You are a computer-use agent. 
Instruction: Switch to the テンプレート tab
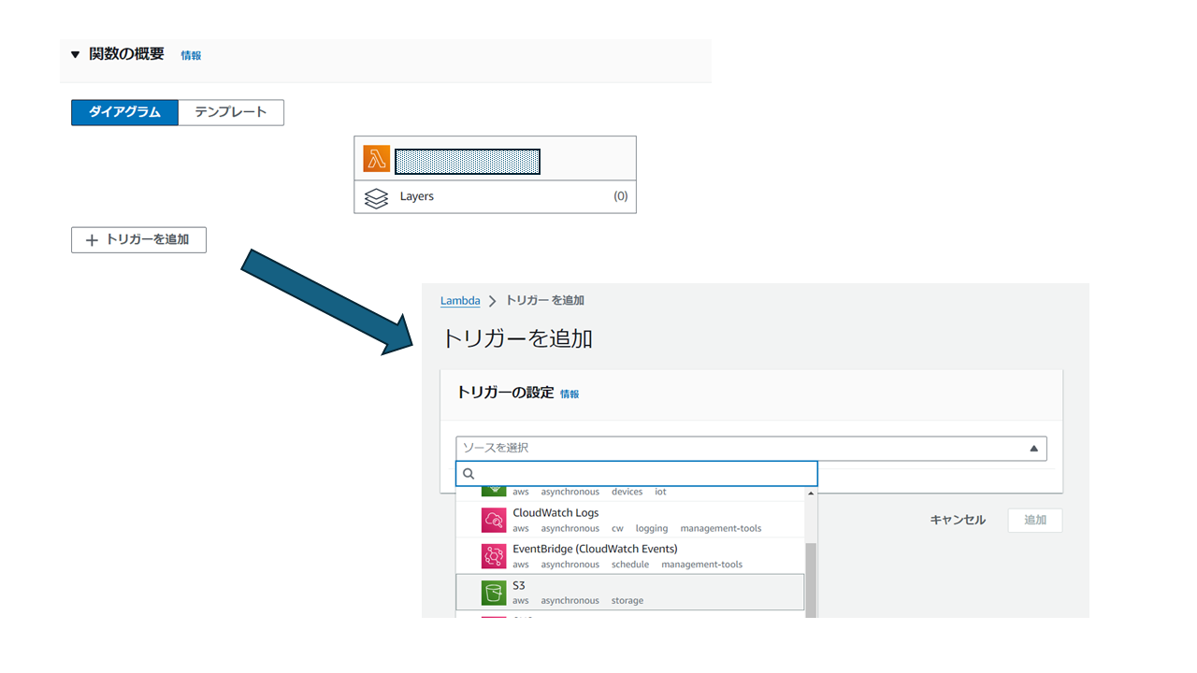(230, 112)
